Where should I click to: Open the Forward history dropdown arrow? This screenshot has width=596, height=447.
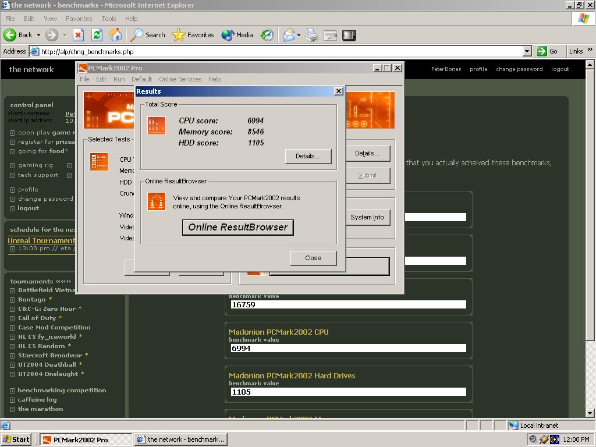point(65,35)
